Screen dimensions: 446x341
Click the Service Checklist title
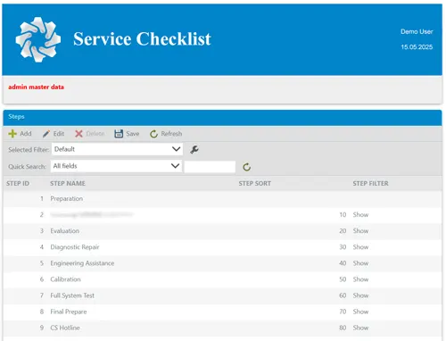coord(142,39)
